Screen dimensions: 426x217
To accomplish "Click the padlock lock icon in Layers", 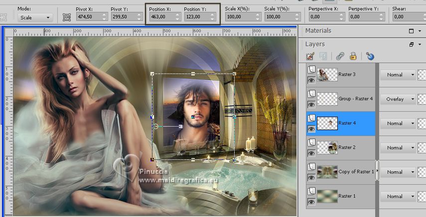I will (x=353, y=56).
